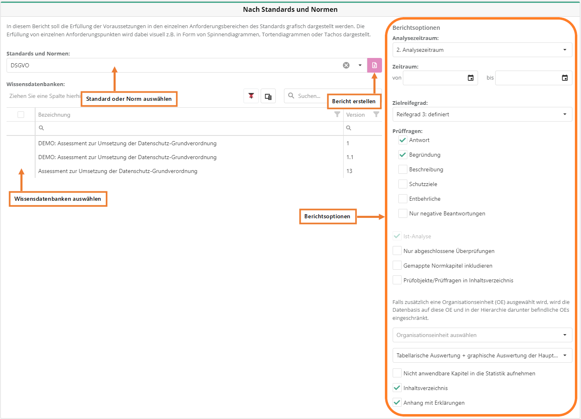Disable the Inhaltsverzeichnis checkbox
This screenshot has width=581, height=419.
click(x=397, y=388)
